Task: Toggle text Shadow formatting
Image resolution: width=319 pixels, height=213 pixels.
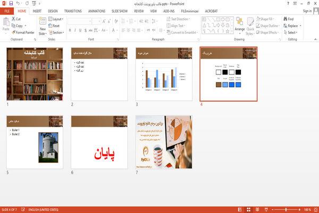Action: (x=86, y=30)
